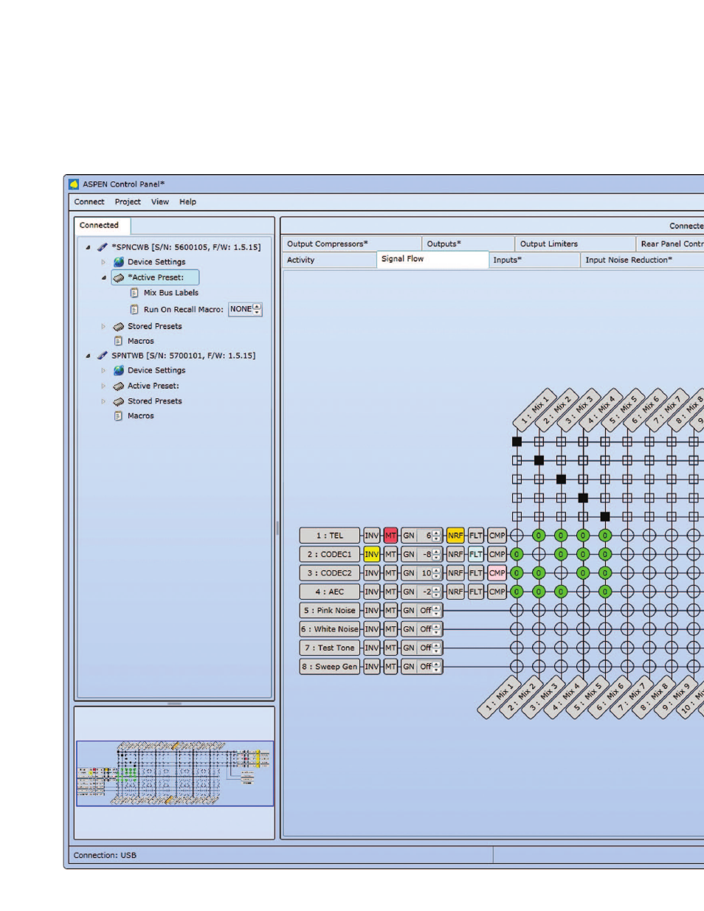Click the chip icon beside *Active Preset:

119,277
